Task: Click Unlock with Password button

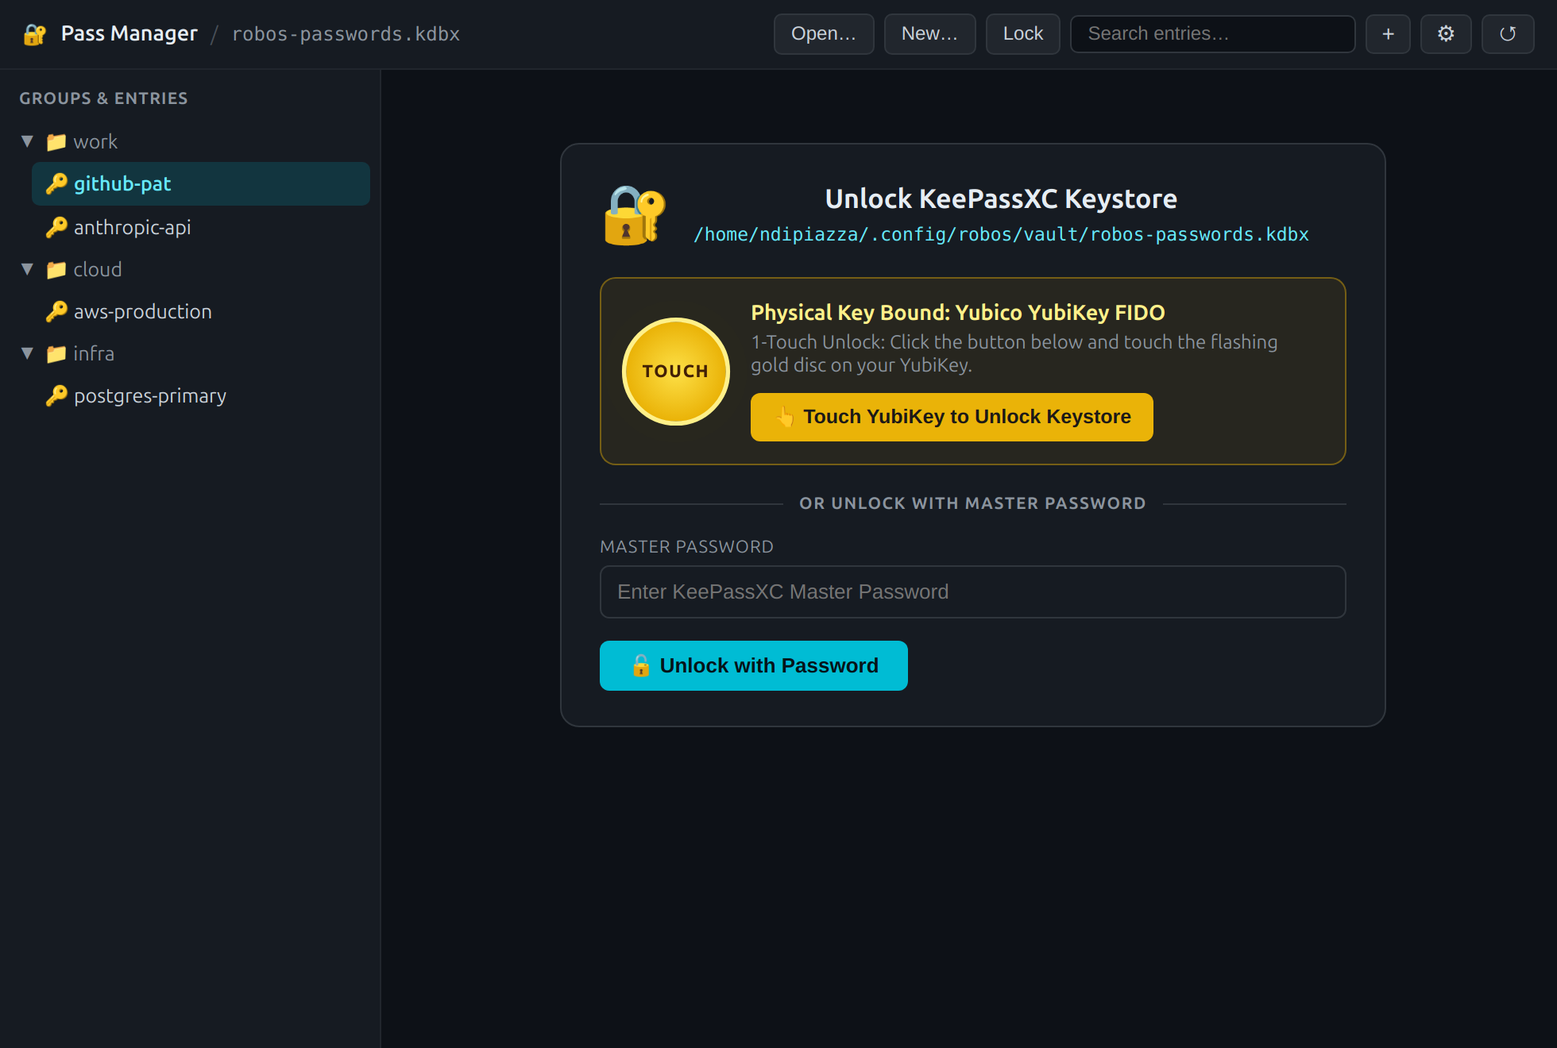Action: [754, 665]
